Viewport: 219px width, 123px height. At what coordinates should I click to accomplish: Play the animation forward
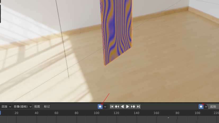[128, 107]
